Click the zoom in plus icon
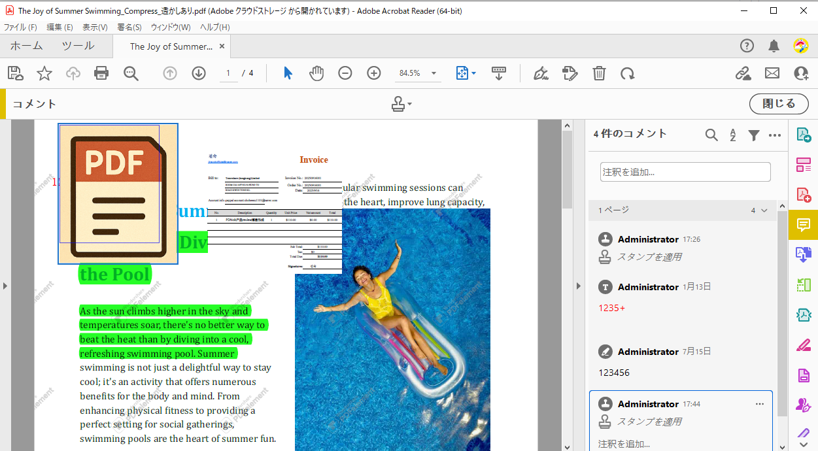Screen dimensions: 818x451 374,73
